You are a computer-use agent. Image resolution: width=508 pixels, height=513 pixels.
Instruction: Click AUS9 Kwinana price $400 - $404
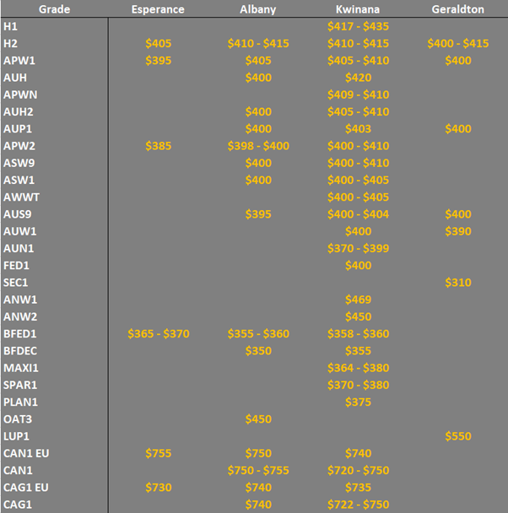[358, 214]
